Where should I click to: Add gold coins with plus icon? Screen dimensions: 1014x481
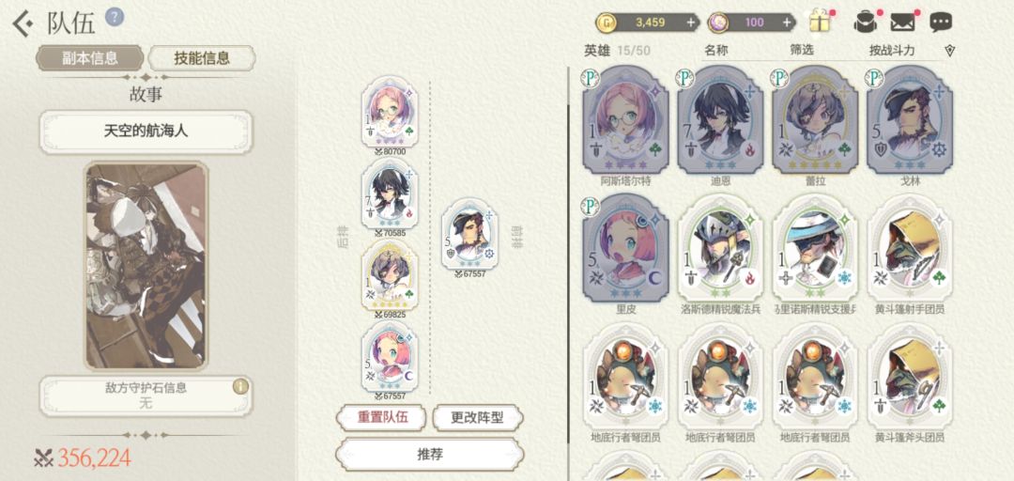click(x=691, y=23)
